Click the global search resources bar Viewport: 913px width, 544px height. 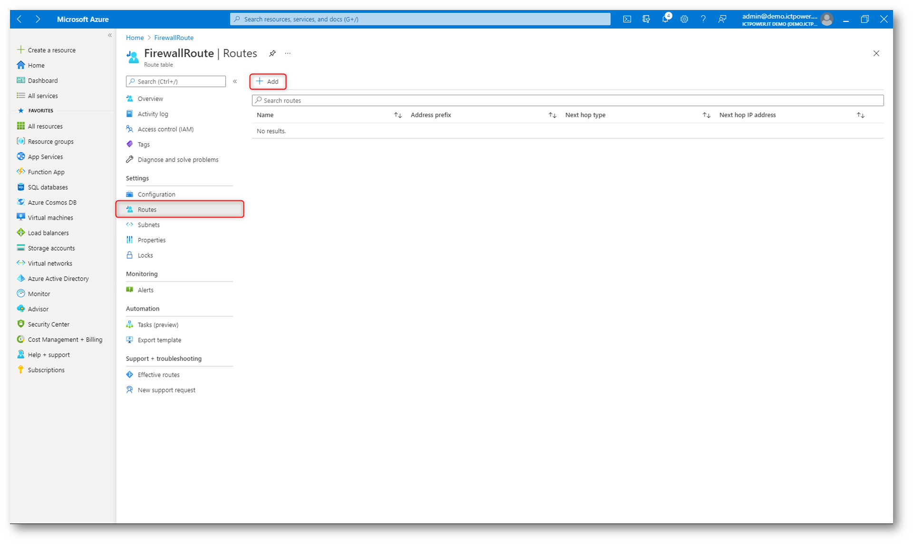pyautogui.click(x=420, y=19)
